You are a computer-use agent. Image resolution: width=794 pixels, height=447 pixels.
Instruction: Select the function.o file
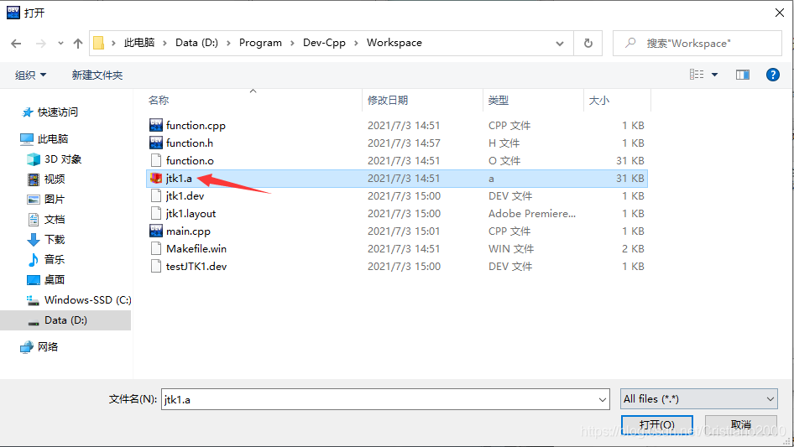pyautogui.click(x=190, y=160)
